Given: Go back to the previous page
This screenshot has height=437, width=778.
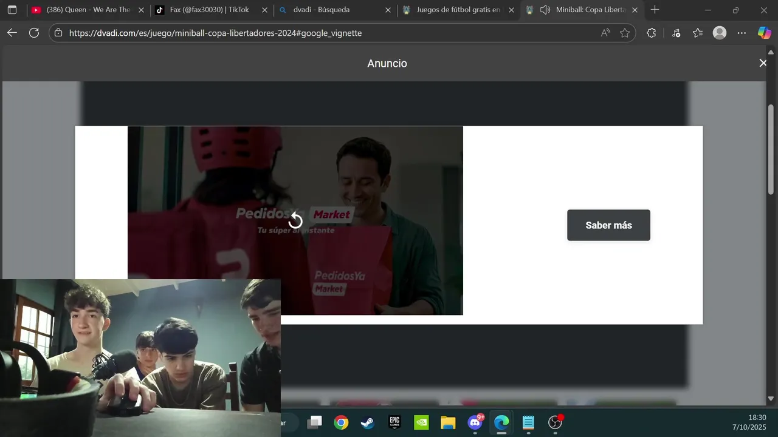Looking at the screenshot, I should tap(12, 33).
